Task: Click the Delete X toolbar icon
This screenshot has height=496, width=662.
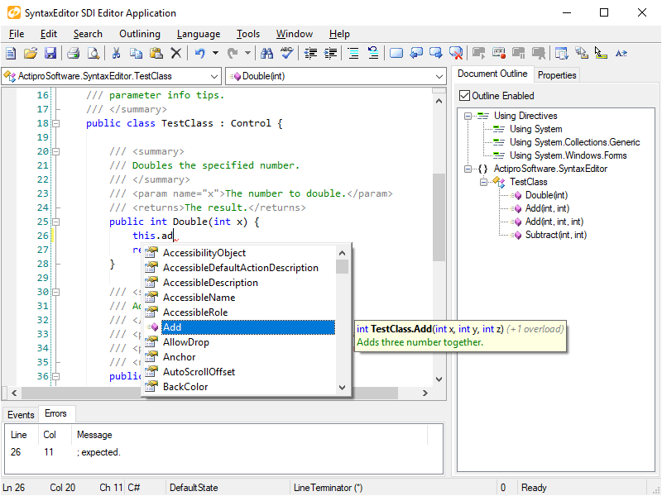Action: 175,53
